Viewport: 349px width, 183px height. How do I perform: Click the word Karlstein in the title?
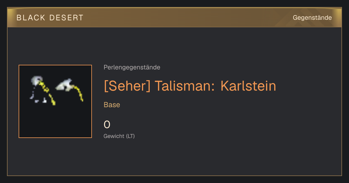(248, 86)
